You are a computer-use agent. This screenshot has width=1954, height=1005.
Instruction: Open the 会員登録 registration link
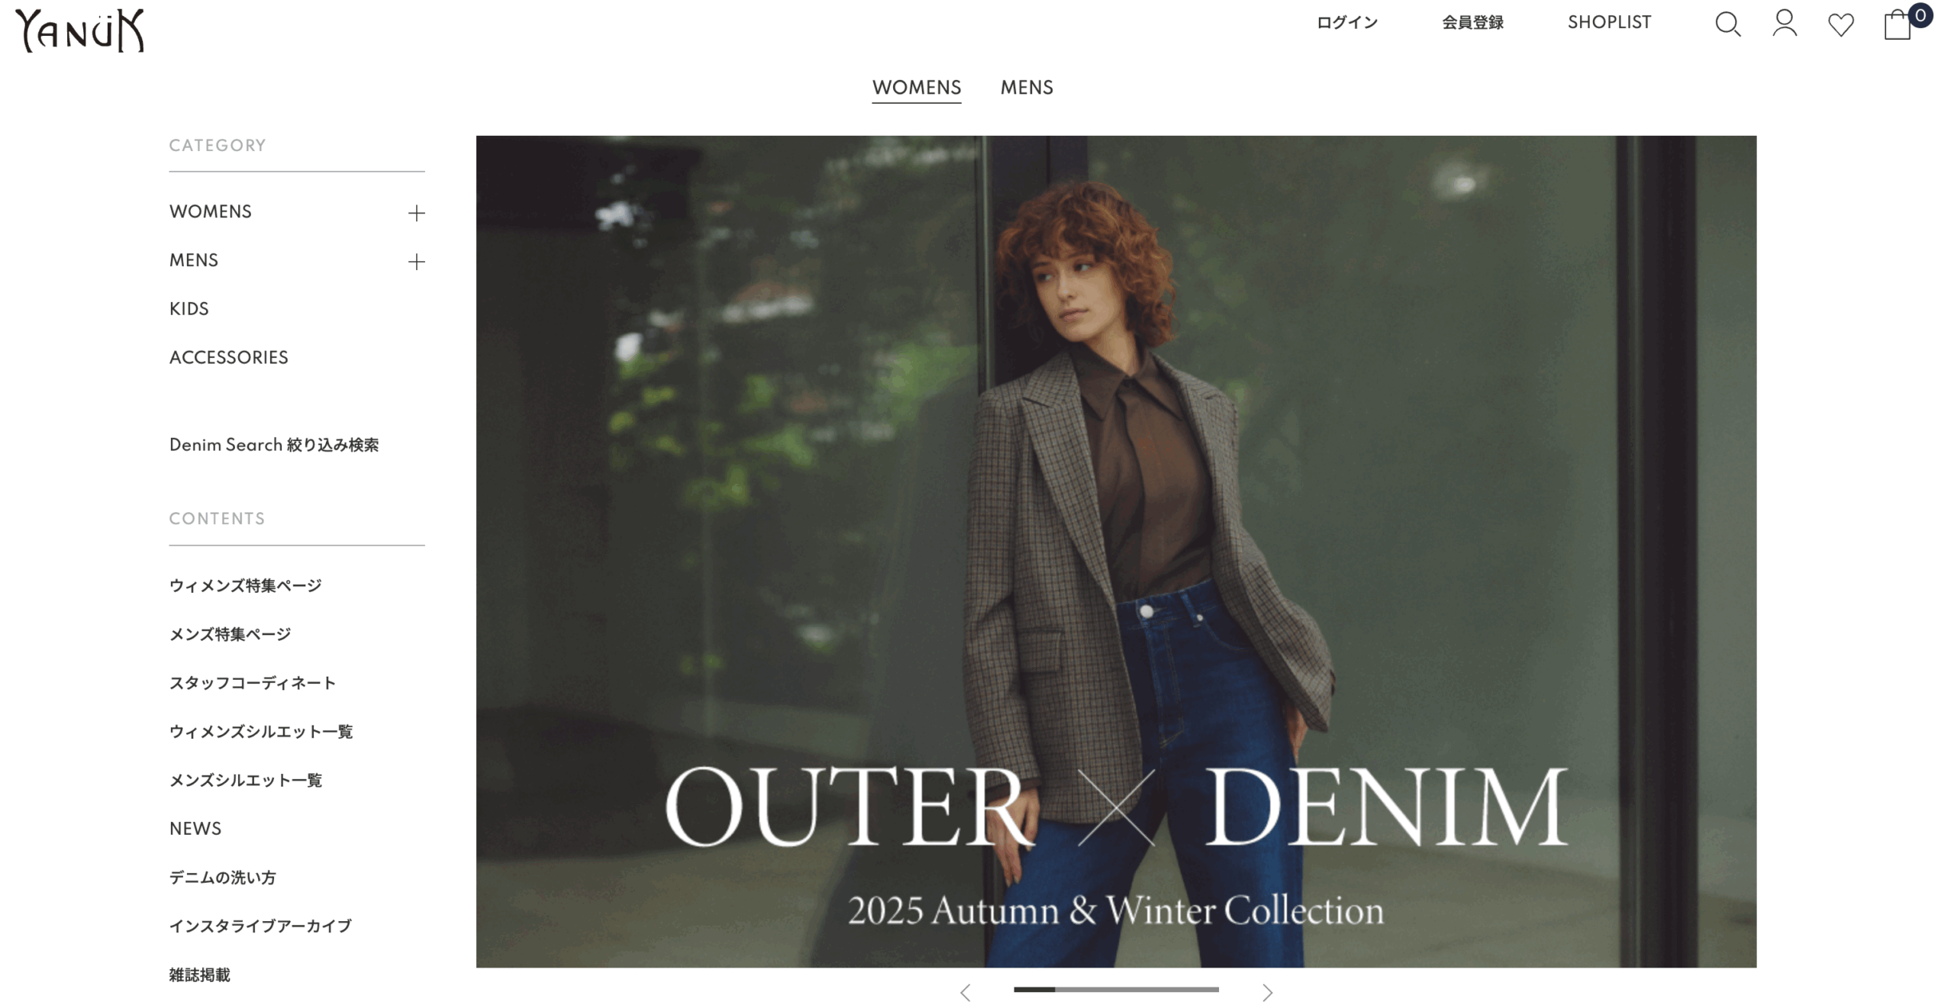[1472, 22]
